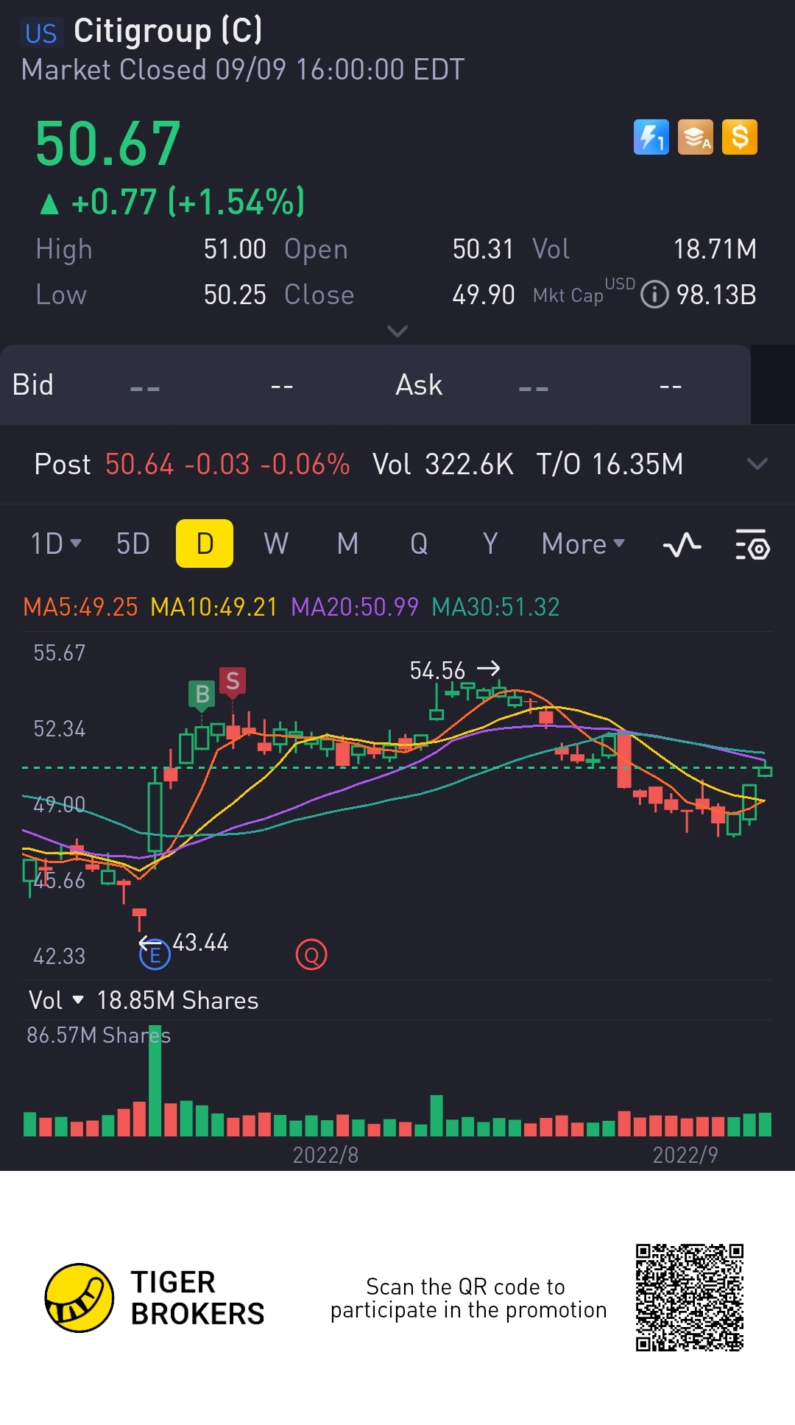Tap the blue E earnings marker
The height and width of the screenshot is (1425, 795).
[155, 955]
